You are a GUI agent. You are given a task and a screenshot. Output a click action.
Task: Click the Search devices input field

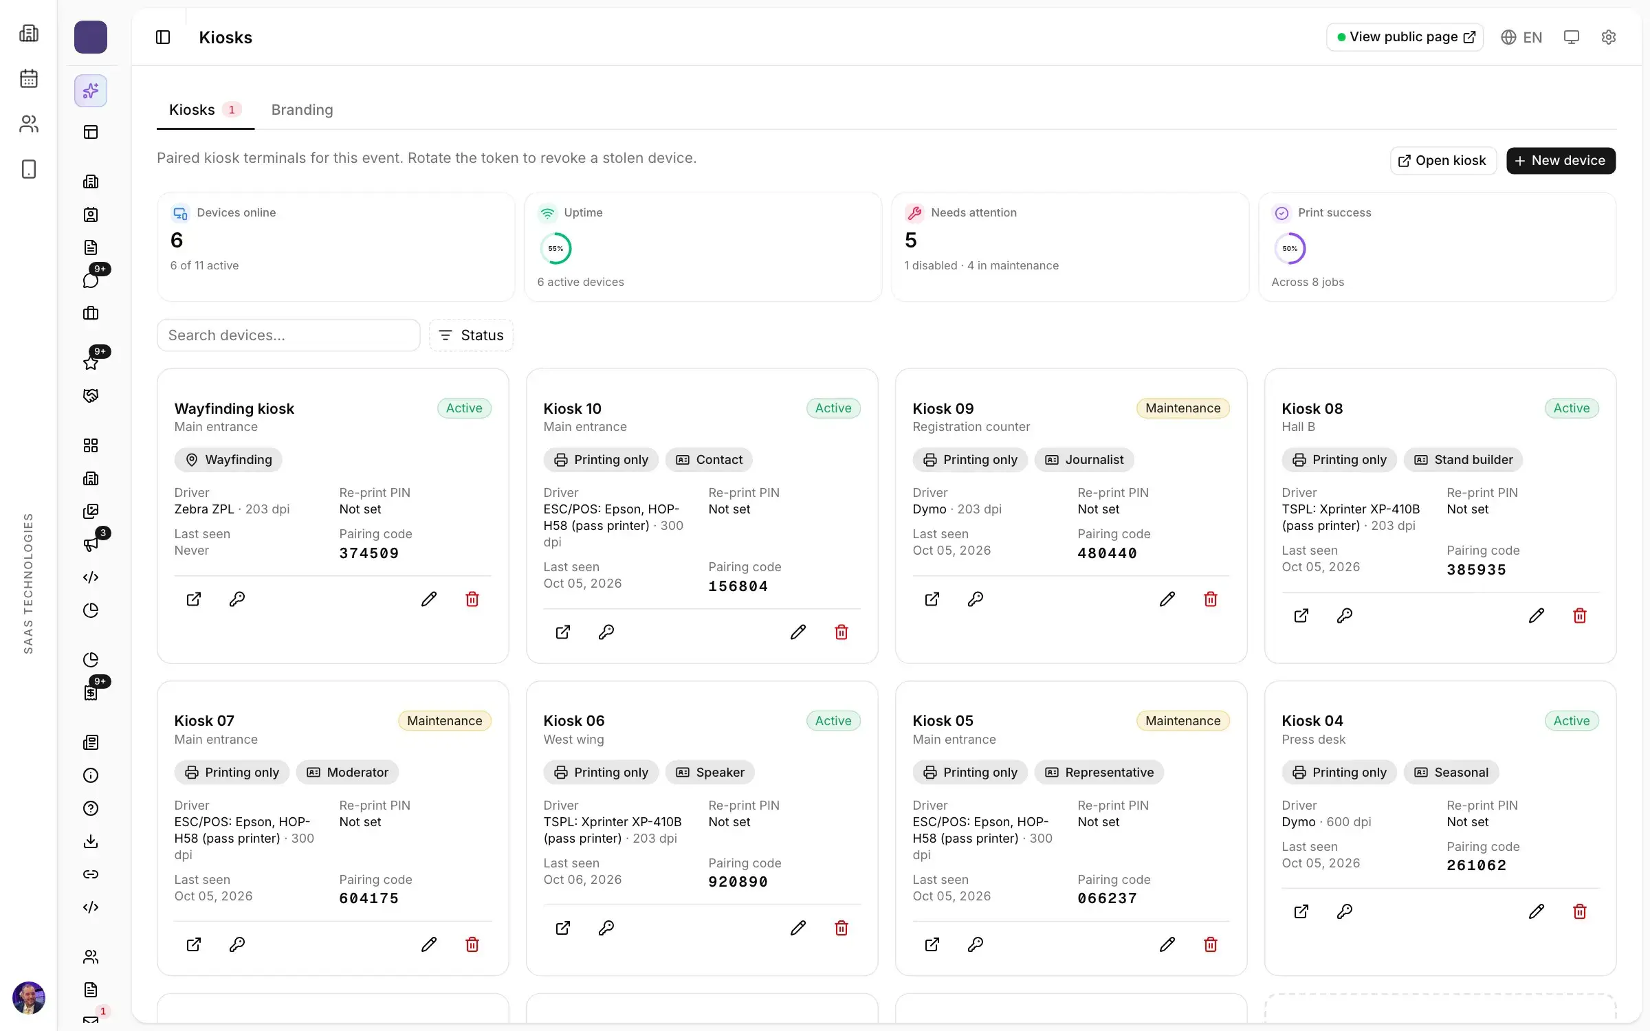pyautogui.click(x=289, y=335)
